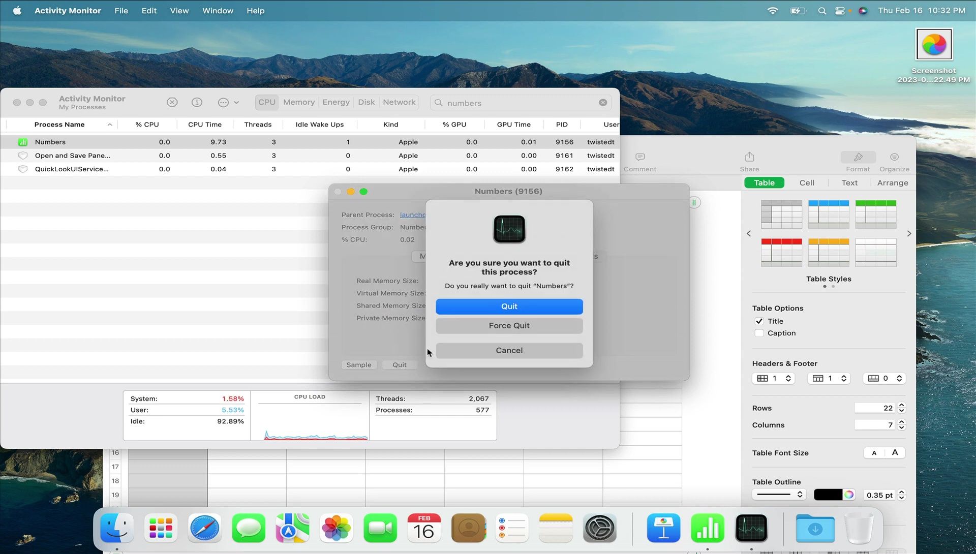
Task: Select the Numbers process row
Action: pyautogui.click(x=310, y=142)
